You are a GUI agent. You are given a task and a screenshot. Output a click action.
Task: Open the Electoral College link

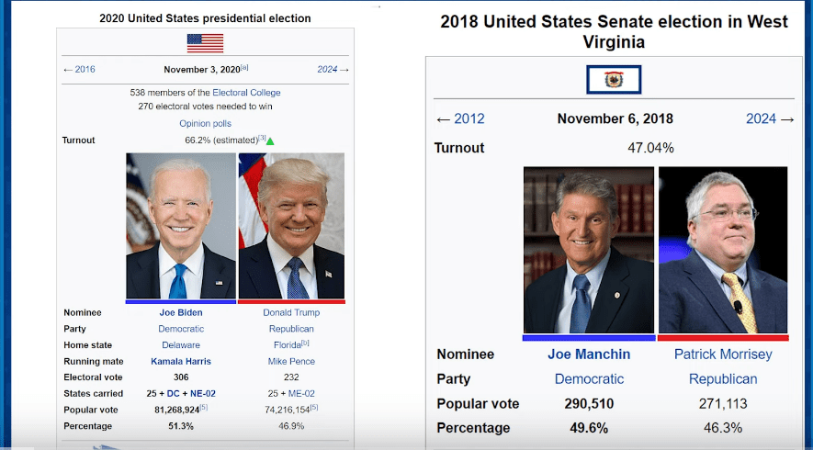tap(246, 93)
